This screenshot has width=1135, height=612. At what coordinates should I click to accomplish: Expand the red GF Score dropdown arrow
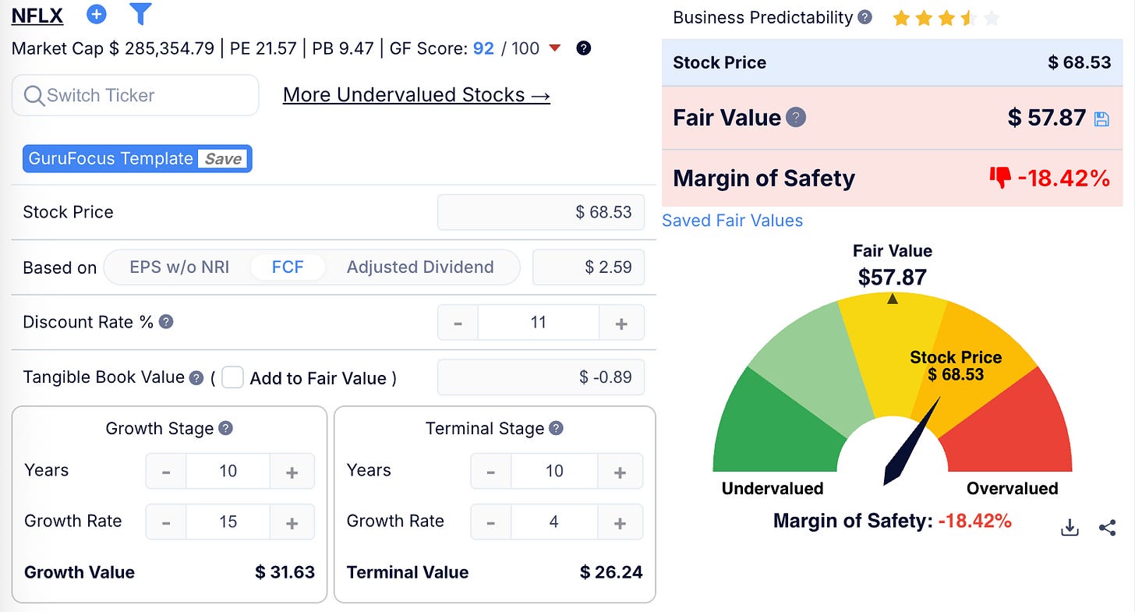click(555, 48)
